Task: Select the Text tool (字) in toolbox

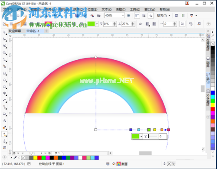Action: [x=5, y=94]
